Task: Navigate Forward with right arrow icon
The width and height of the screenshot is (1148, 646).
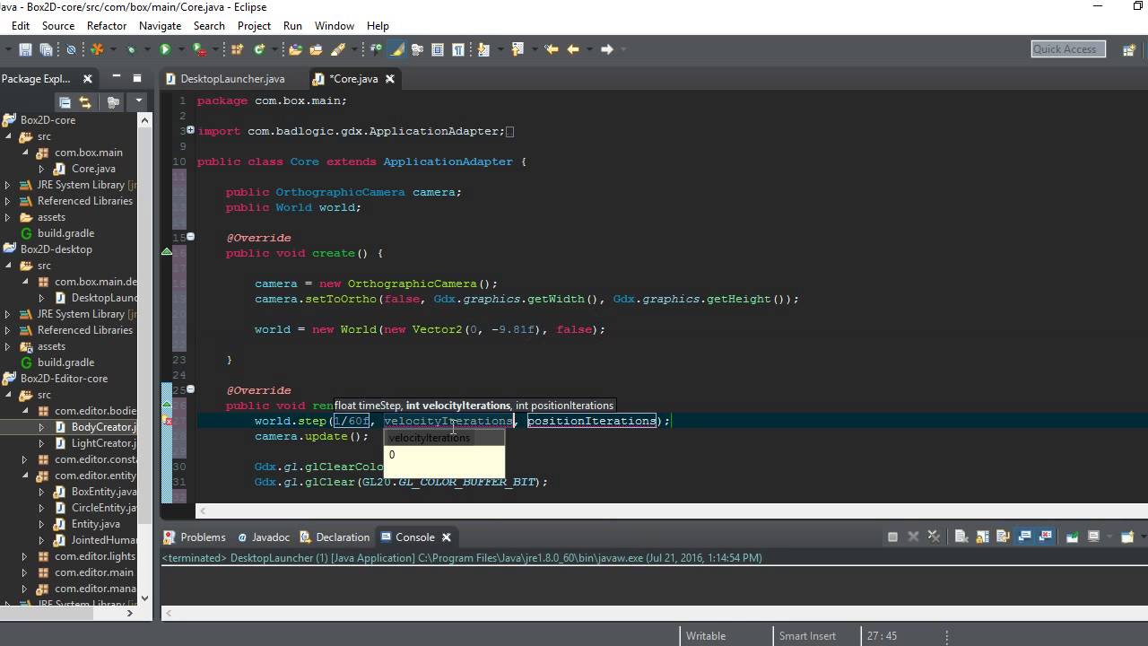Action: click(606, 49)
